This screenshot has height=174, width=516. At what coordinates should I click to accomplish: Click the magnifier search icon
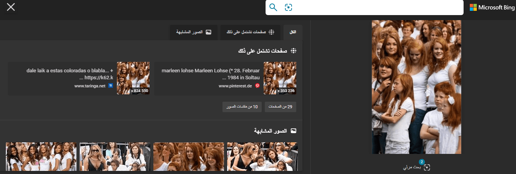(273, 7)
